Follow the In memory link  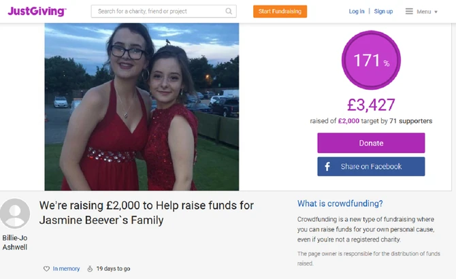pyautogui.click(x=66, y=269)
